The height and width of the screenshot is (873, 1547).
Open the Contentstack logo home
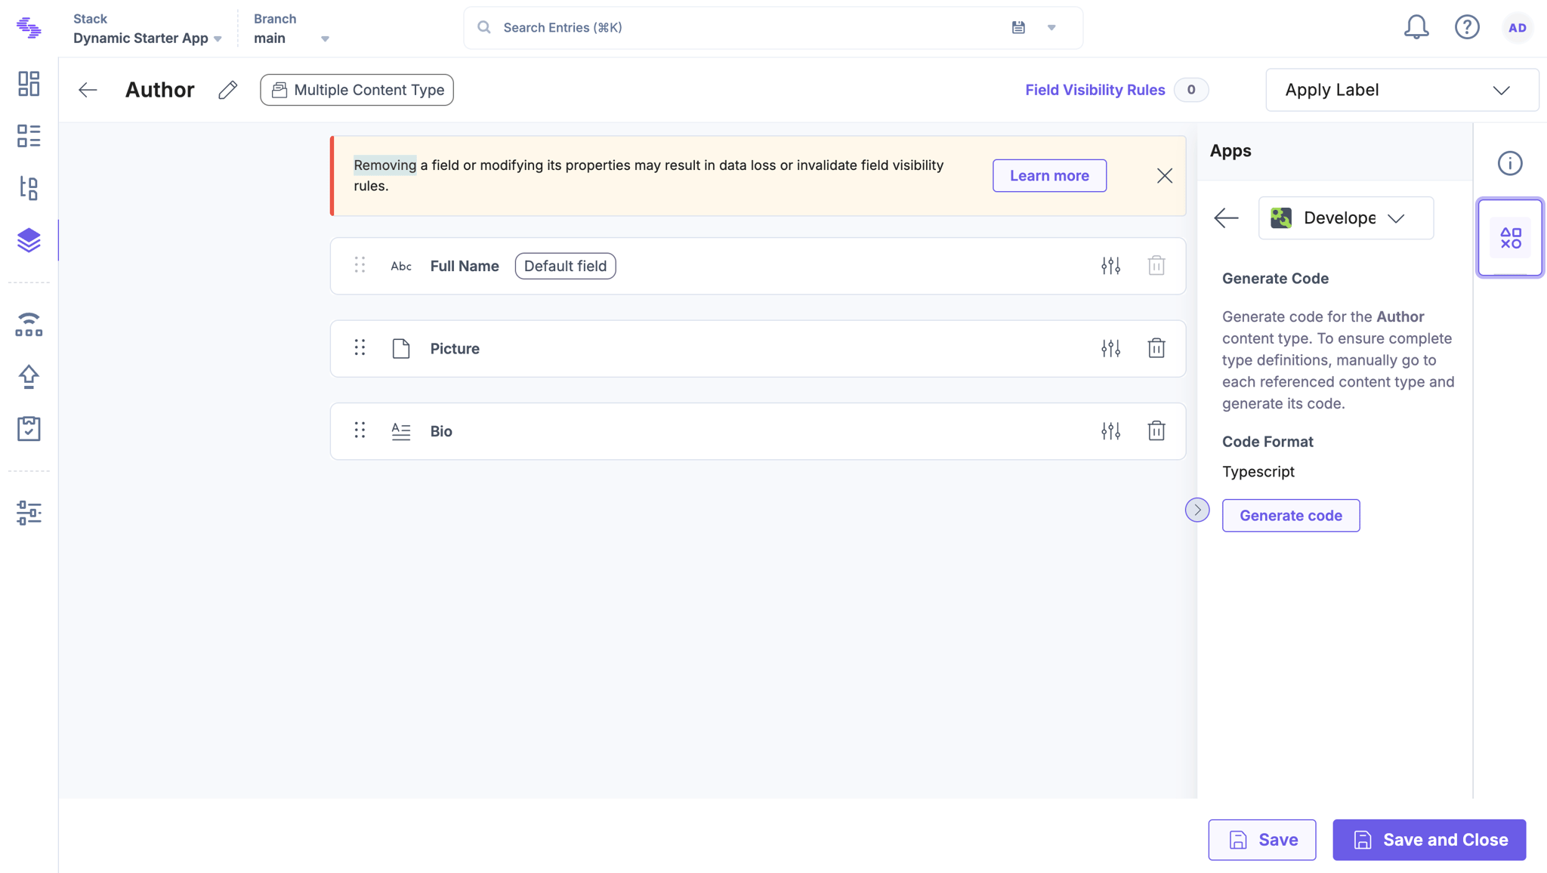pyautogui.click(x=29, y=28)
